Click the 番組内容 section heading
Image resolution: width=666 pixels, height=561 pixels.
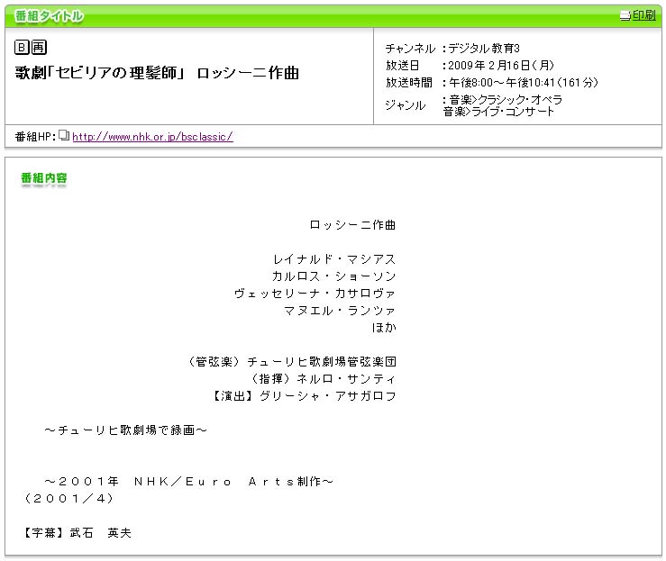tap(44, 177)
